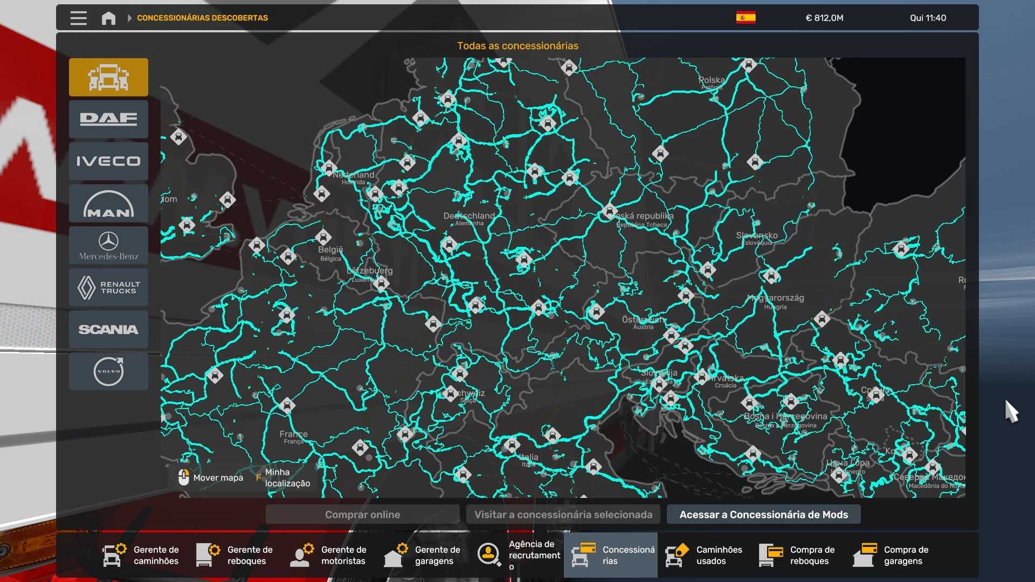Filter dealers by Mercedes-Benz brand
This screenshot has width=1035, height=582.
(108, 245)
